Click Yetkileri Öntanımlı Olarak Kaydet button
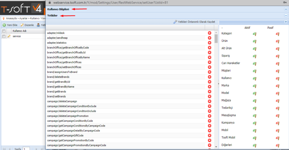The image size is (289, 150). (194, 22)
